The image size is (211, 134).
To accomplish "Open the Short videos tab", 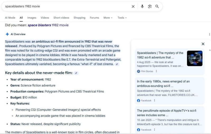I will [61, 18].
